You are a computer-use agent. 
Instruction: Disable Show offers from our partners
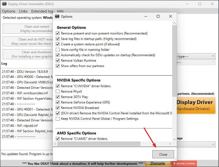pyautogui.click(x=58, y=66)
